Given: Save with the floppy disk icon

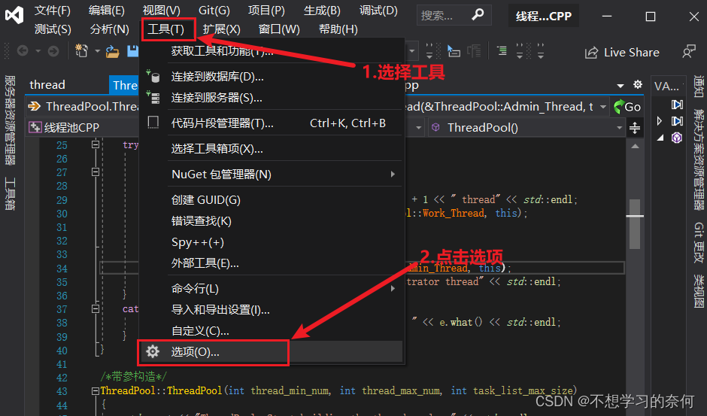Looking at the screenshot, I should pos(132,51).
